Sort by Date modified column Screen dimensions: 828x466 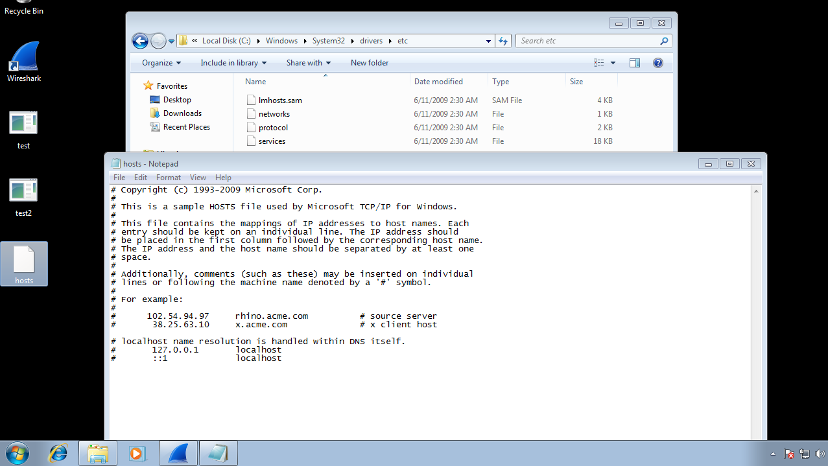click(x=449, y=82)
